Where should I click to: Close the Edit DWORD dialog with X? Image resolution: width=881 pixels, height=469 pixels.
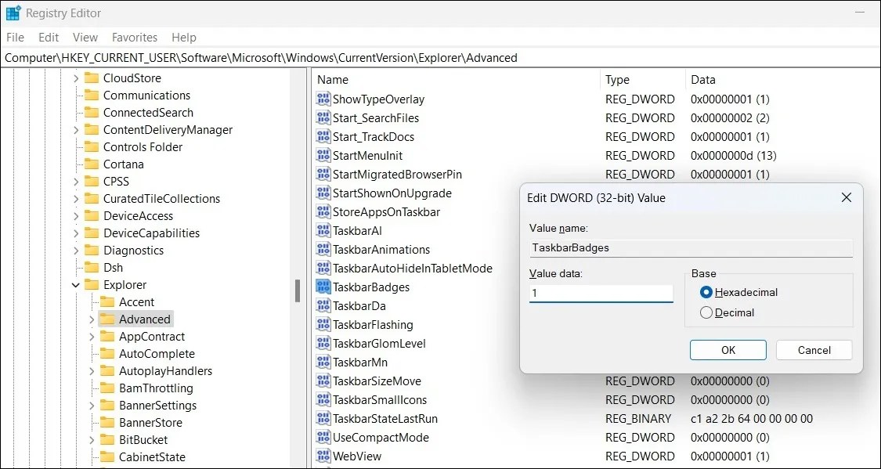coord(847,198)
